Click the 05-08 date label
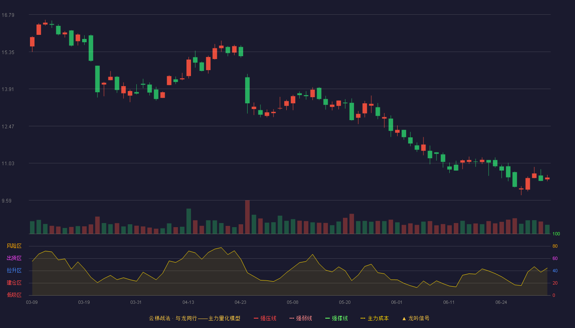Viewport: 575px width, 328px height. [292, 302]
